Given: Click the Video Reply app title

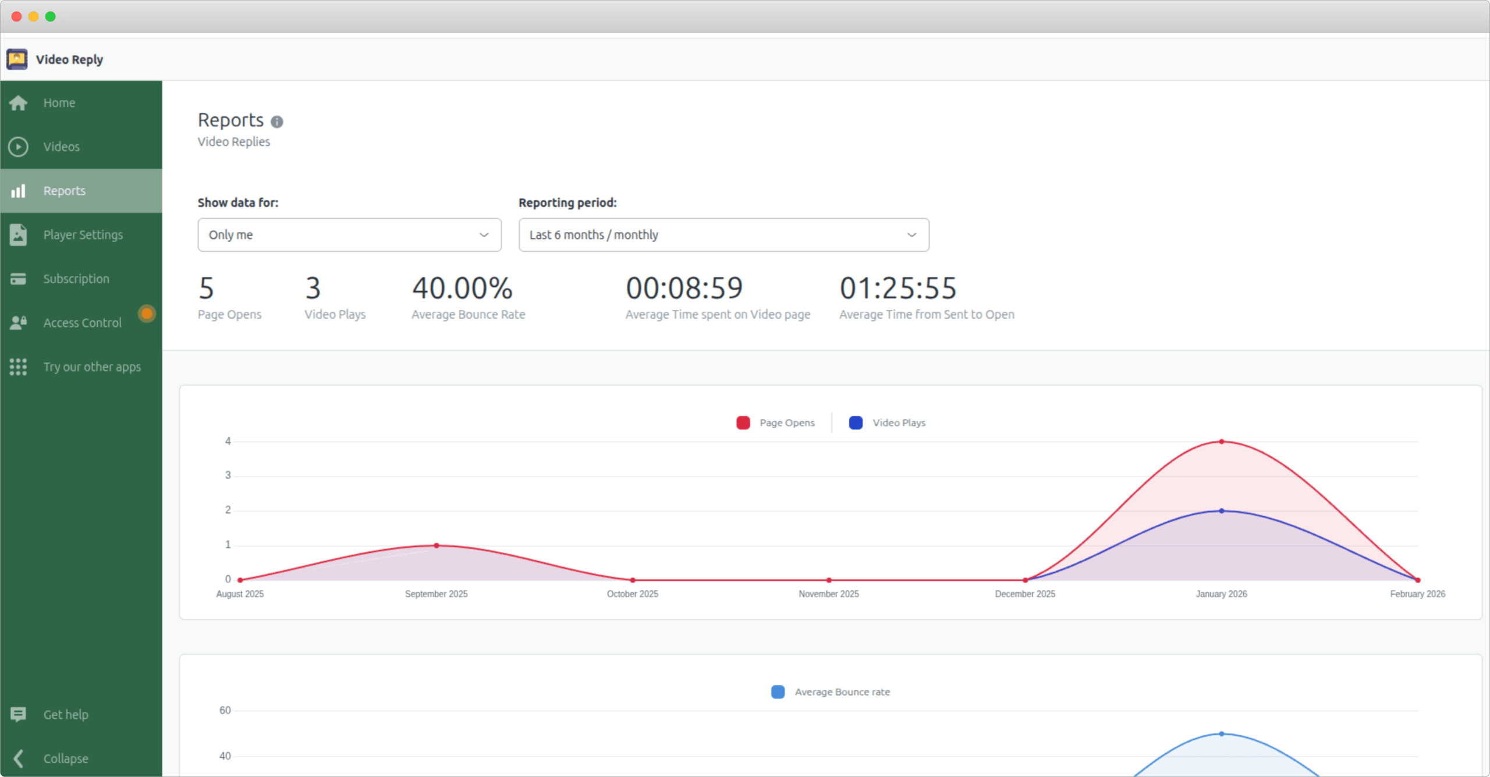Looking at the screenshot, I should [x=69, y=59].
